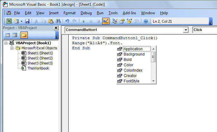Click View Object icon in Project panel
Viewport: 217px width, 132px height.
coord(15,35)
